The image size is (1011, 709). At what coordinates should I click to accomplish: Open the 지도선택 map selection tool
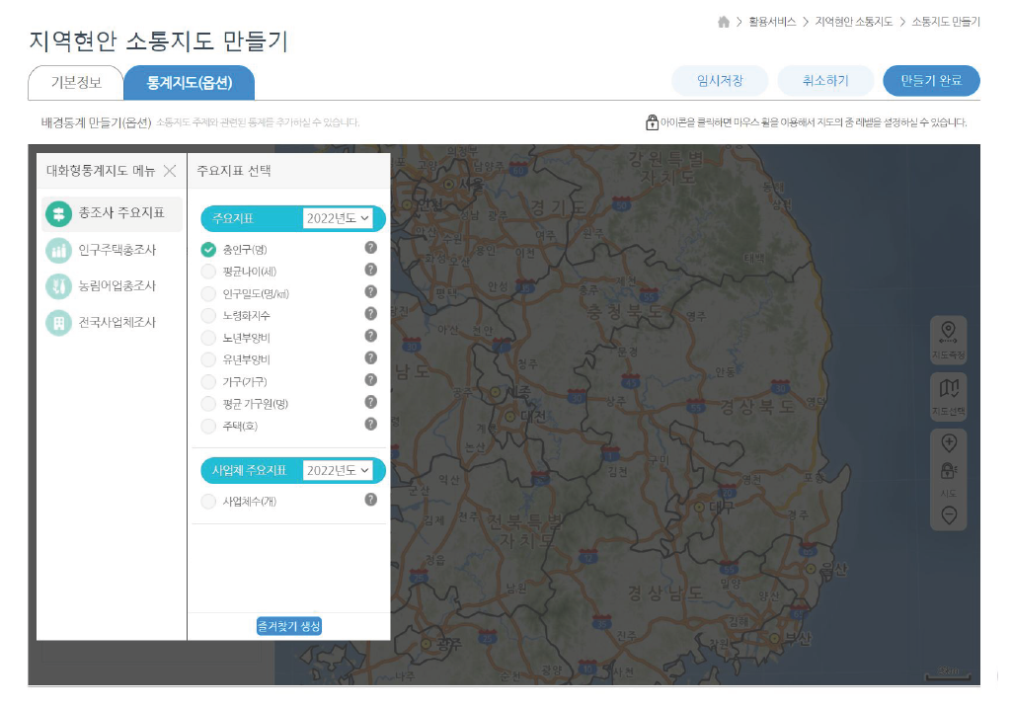pos(948,395)
